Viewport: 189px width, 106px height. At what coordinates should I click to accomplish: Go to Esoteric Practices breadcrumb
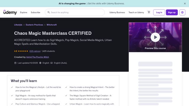35,25
